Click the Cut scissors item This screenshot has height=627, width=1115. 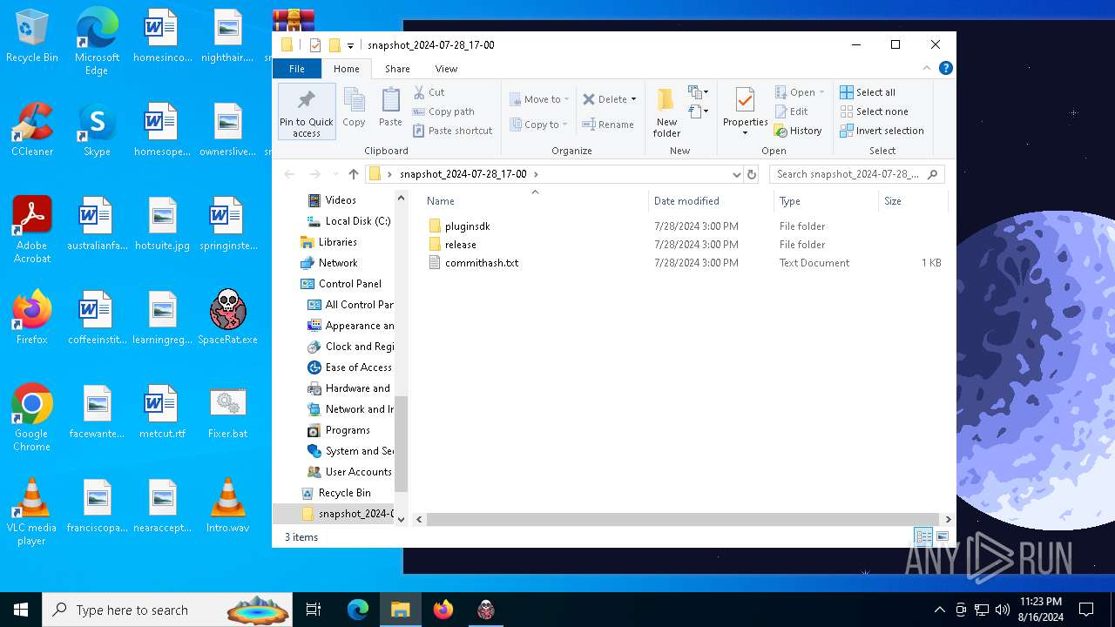[429, 92]
